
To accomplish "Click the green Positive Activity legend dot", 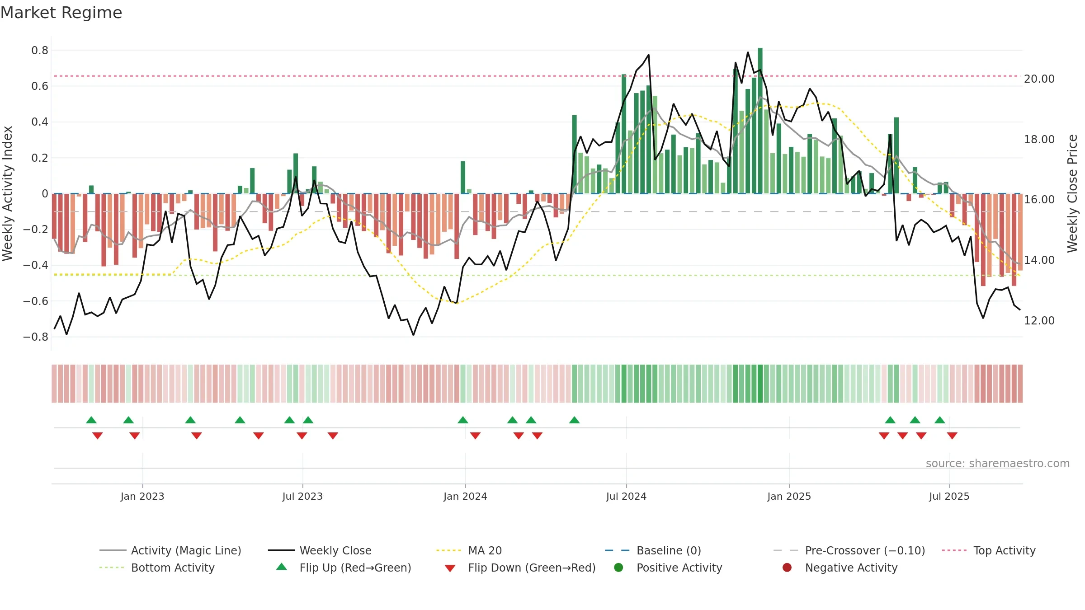I will click(618, 568).
